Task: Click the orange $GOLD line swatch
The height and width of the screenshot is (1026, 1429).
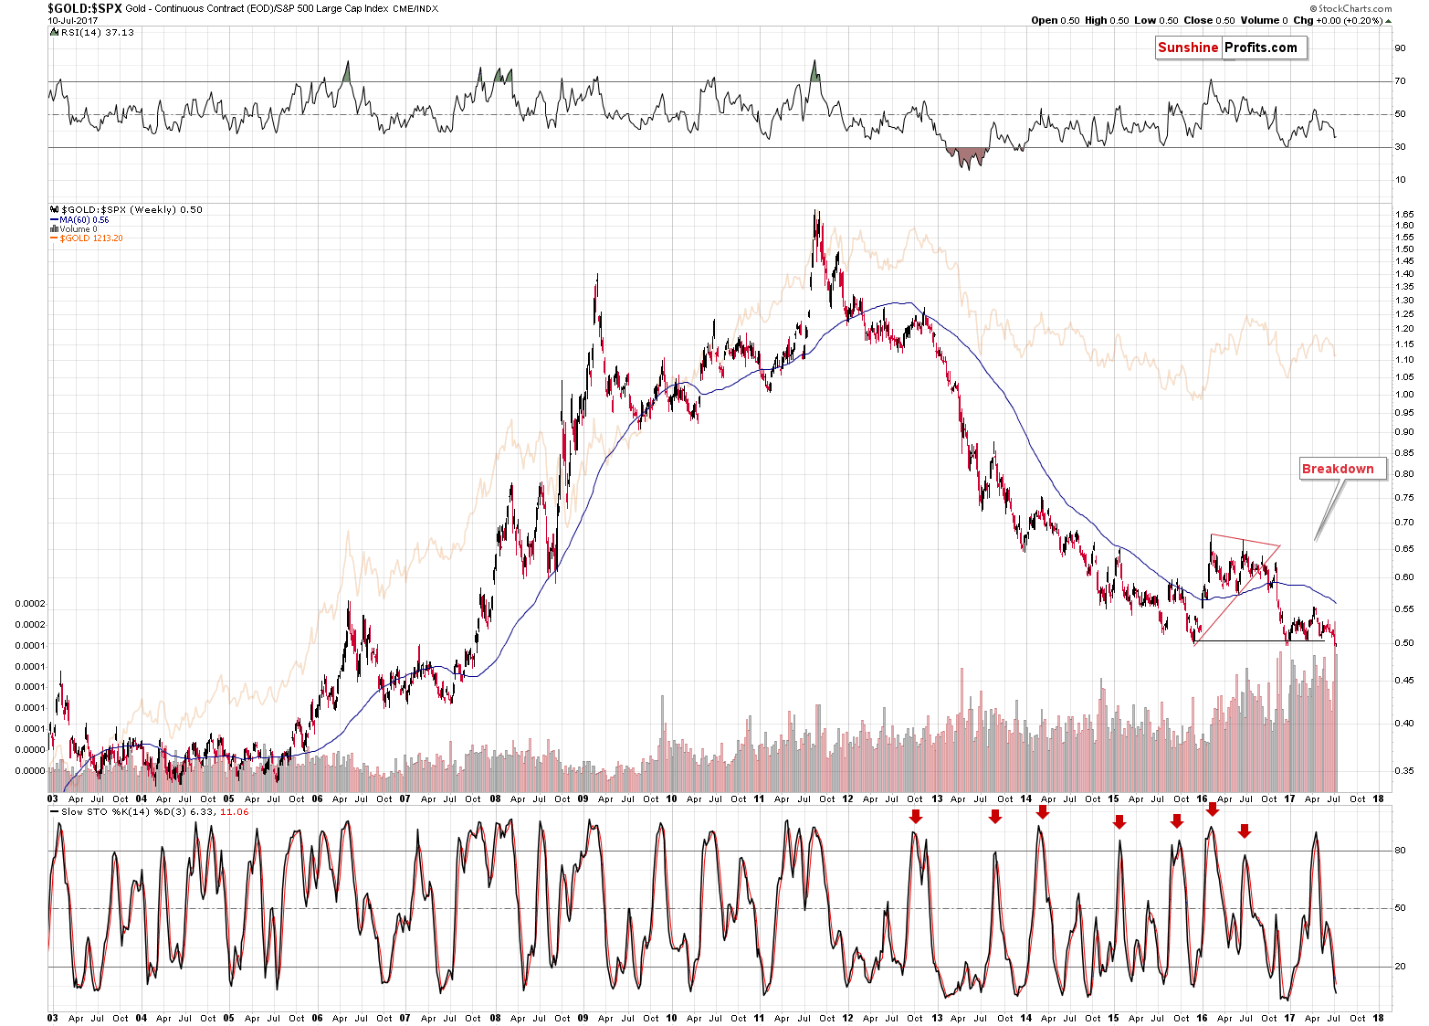Action: [x=54, y=238]
